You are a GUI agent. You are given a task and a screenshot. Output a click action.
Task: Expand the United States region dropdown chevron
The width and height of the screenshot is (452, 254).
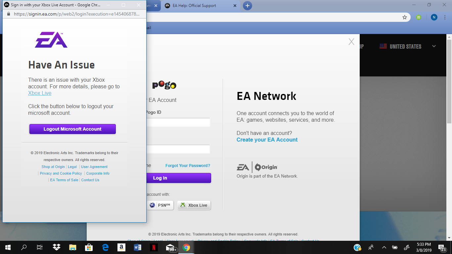(x=434, y=46)
